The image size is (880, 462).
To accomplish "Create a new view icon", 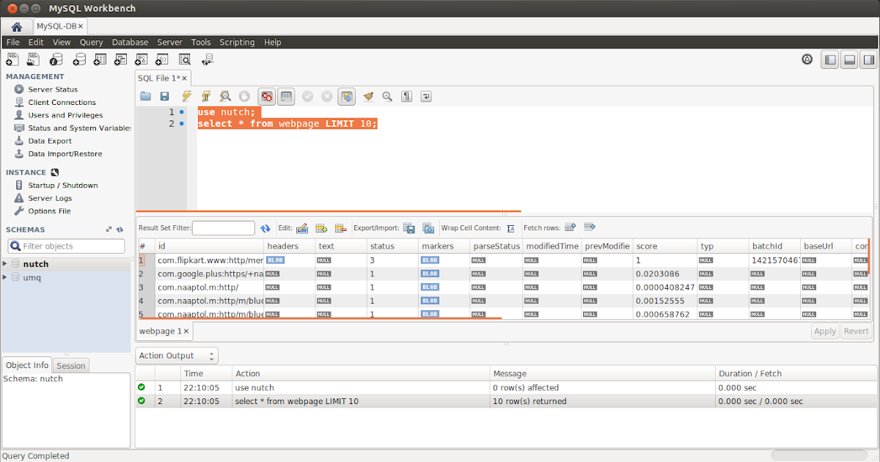I will coord(121,59).
